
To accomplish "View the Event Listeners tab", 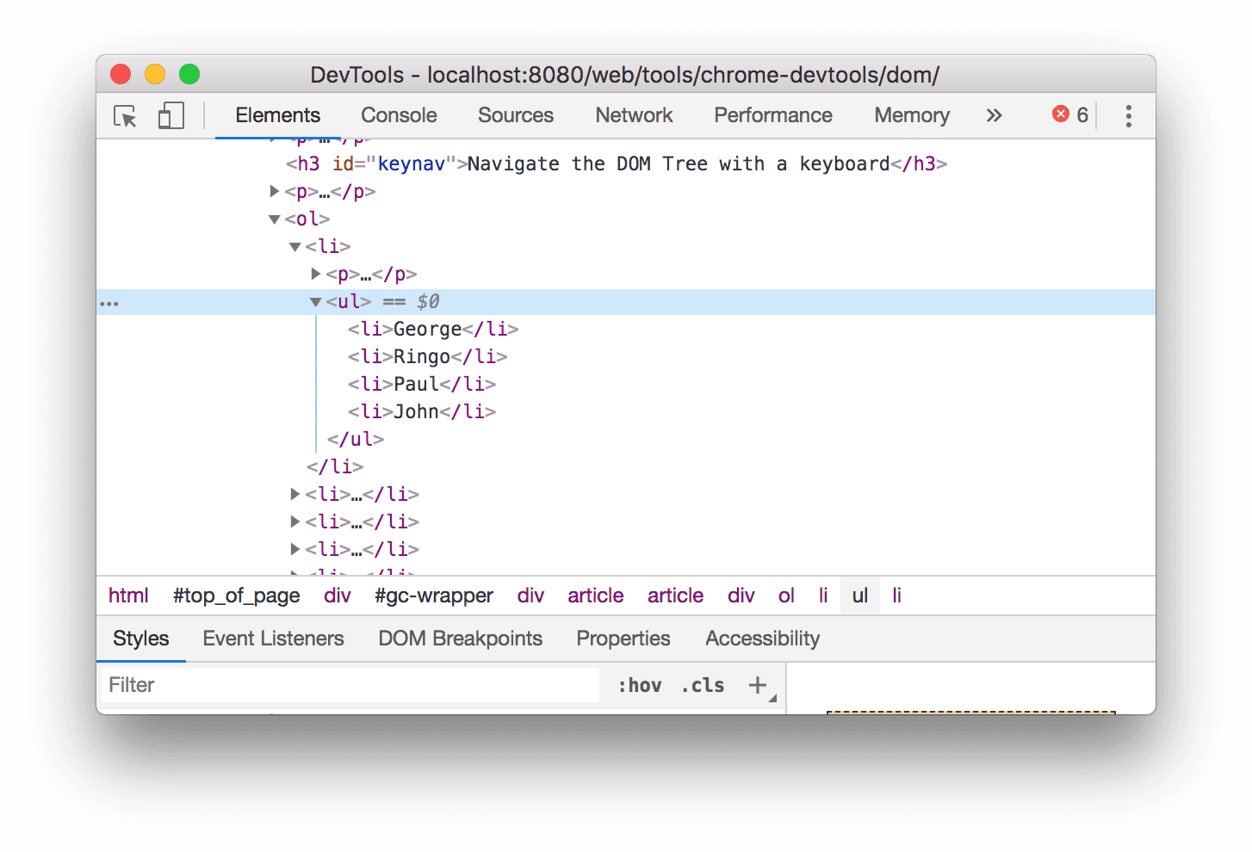I will [273, 639].
